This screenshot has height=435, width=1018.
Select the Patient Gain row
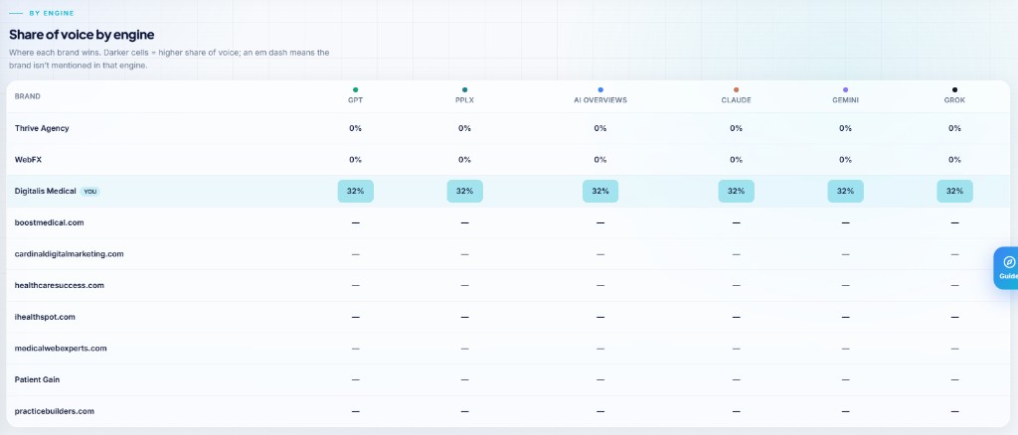pos(508,380)
